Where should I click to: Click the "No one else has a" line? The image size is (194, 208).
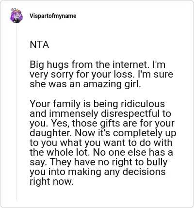133,152
